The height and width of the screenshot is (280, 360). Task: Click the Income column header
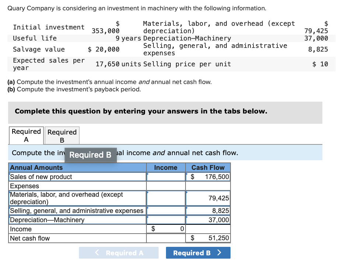click(166, 168)
